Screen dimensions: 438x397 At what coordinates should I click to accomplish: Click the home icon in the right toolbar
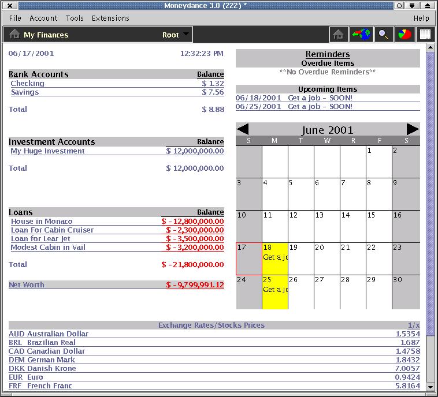(339, 35)
